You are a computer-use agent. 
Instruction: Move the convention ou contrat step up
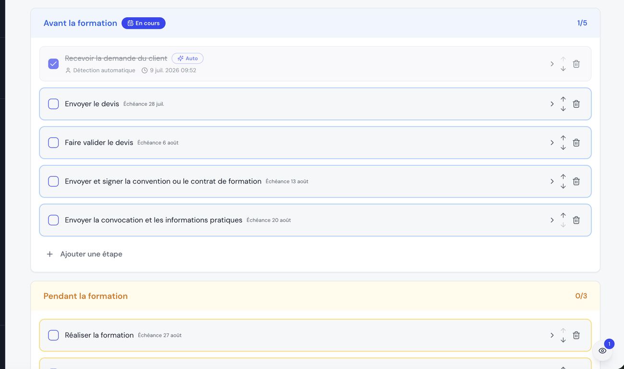(563, 177)
